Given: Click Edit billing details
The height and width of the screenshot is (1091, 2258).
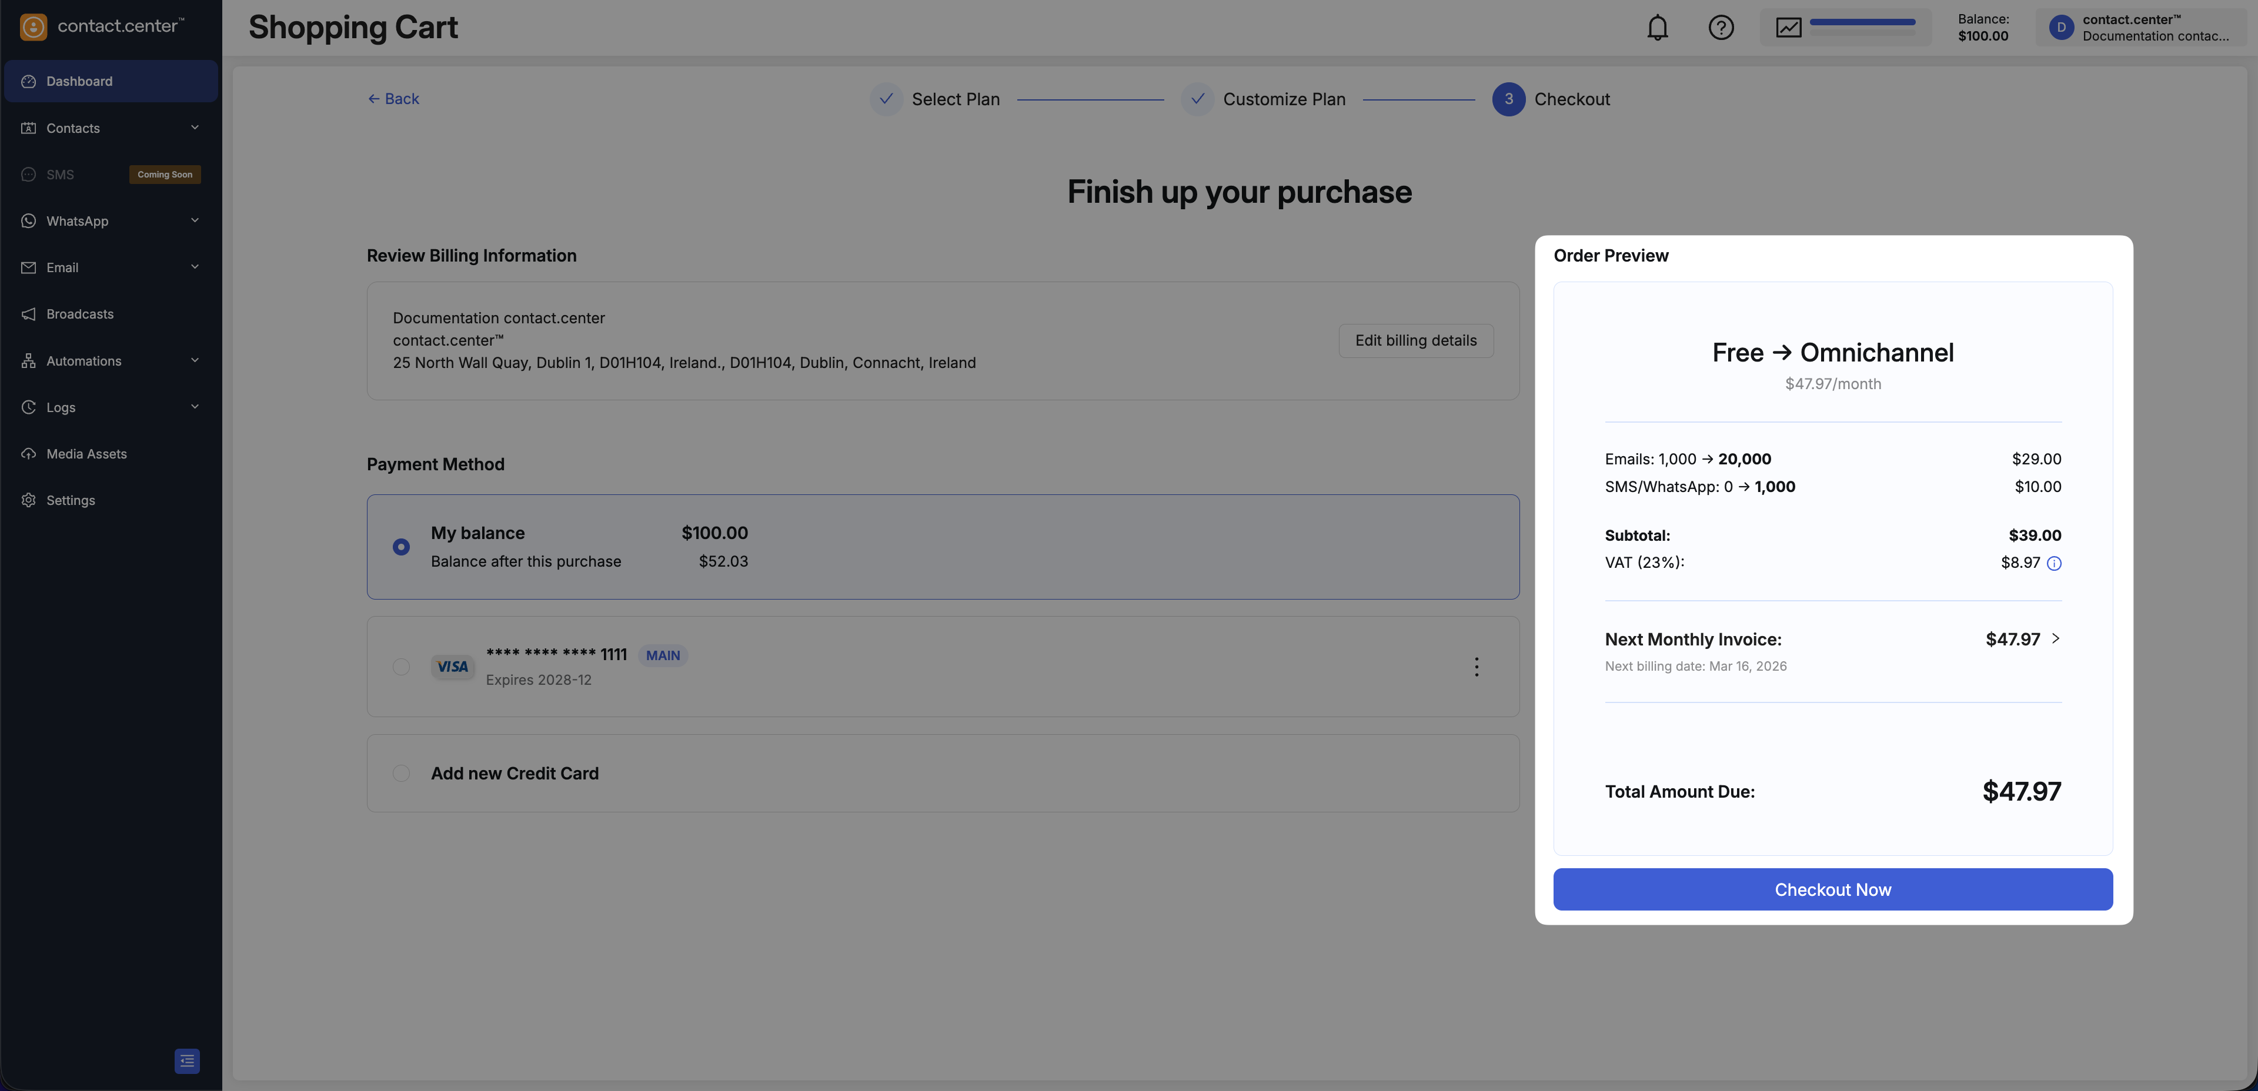Looking at the screenshot, I should tap(1415, 341).
